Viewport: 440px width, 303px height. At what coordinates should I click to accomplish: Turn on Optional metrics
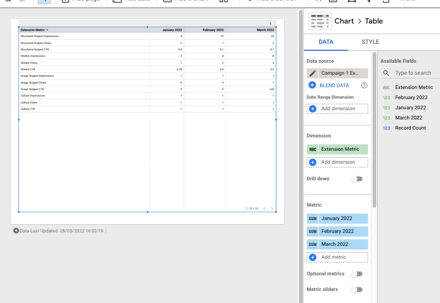(357, 273)
